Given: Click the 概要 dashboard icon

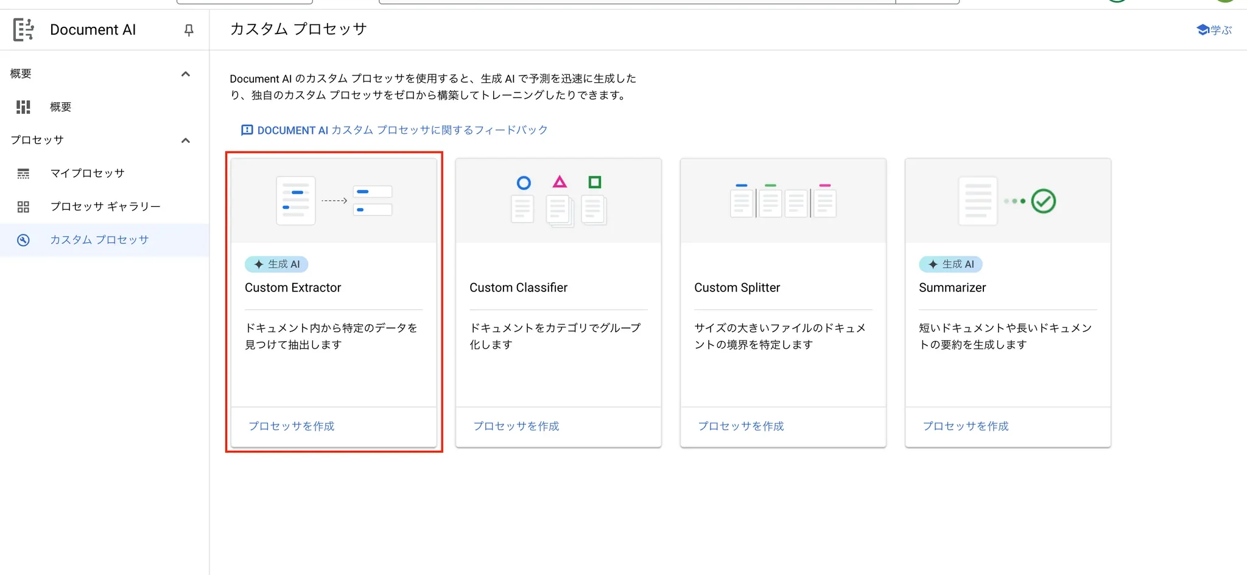Looking at the screenshot, I should click(23, 107).
